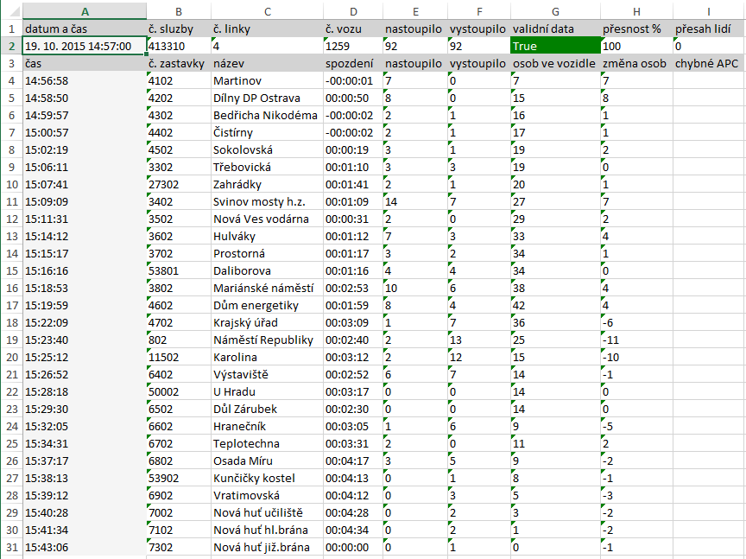The width and height of the screenshot is (746, 559).
Task: Click the 'změna osob' header cell
Action: click(x=636, y=63)
